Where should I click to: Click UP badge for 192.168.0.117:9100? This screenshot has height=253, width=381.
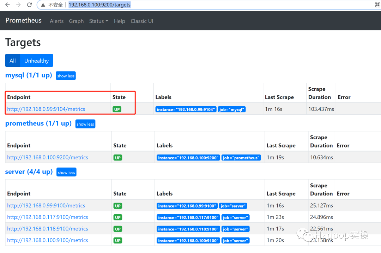click(x=118, y=217)
